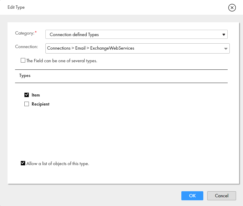243x206 pixels.
Task: Disable 'Allow a list of objects' checkbox
Action: coord(23,163)
